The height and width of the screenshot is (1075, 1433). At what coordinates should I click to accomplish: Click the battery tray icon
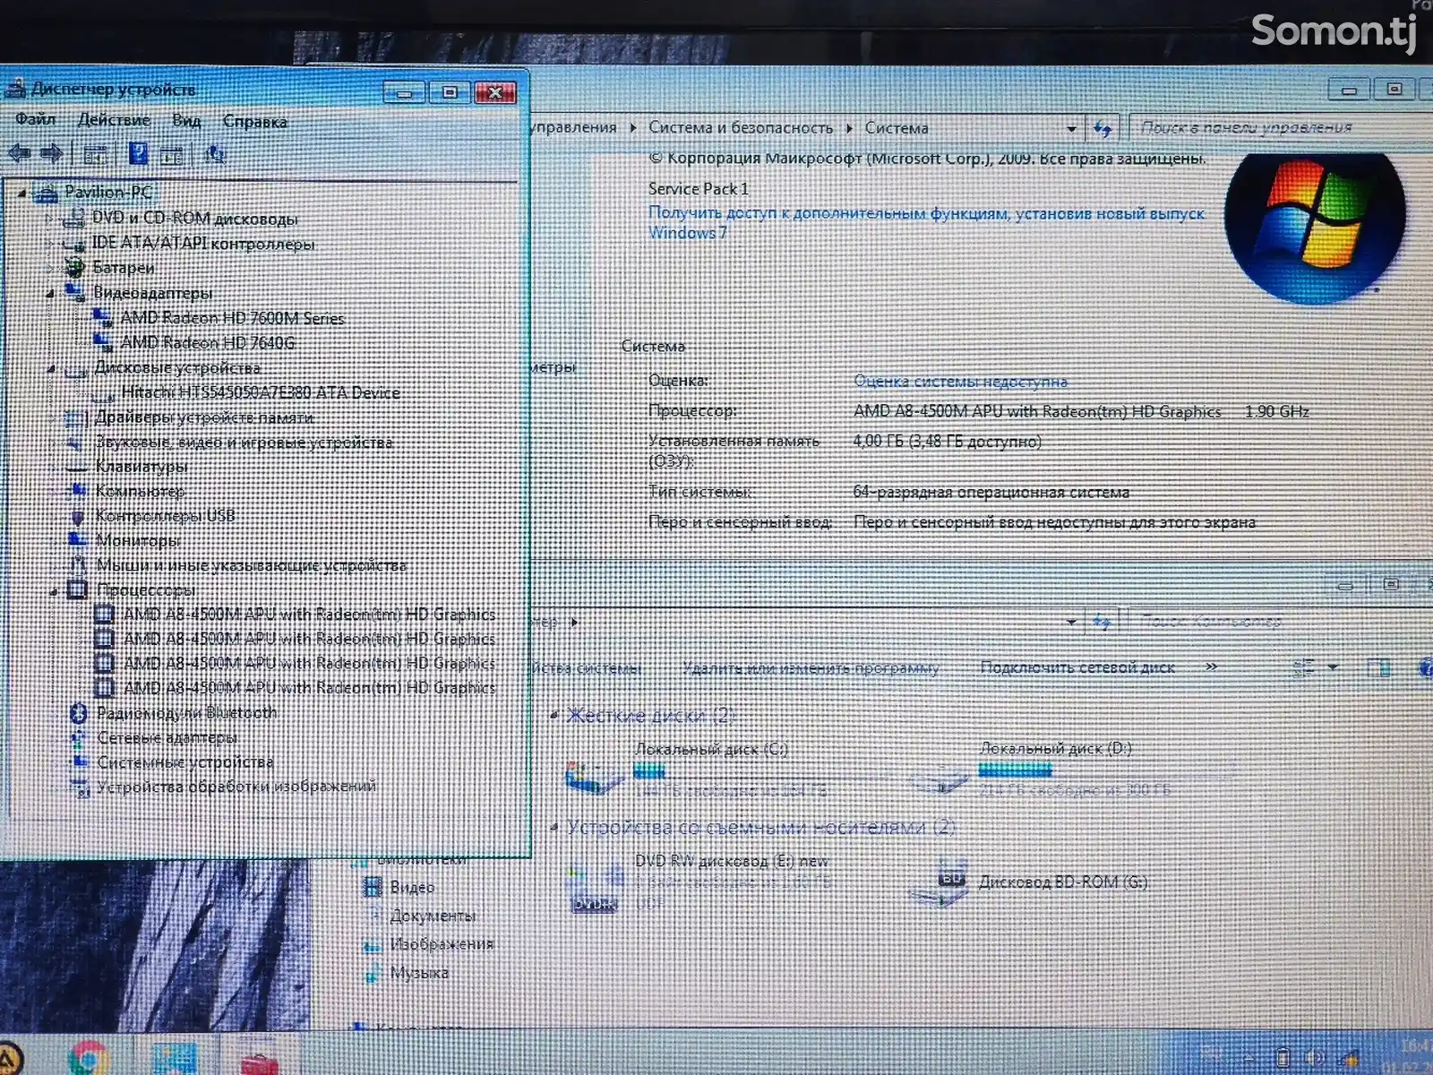[1283, 1057]
